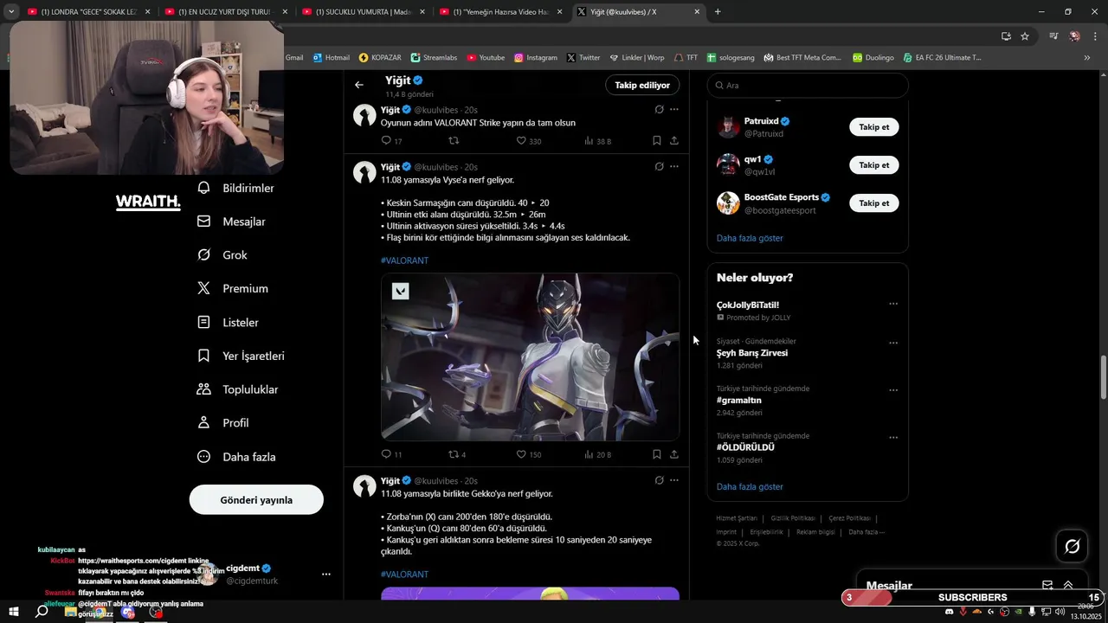Open Grok explain on Gekko nerf tweet
The width and height of the screenshot is (1108, 623).
tap(659, 480)
